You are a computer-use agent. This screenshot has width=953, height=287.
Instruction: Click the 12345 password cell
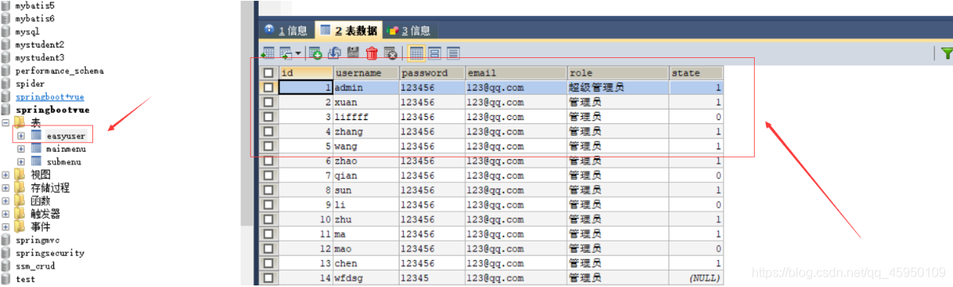coord(432,278)
